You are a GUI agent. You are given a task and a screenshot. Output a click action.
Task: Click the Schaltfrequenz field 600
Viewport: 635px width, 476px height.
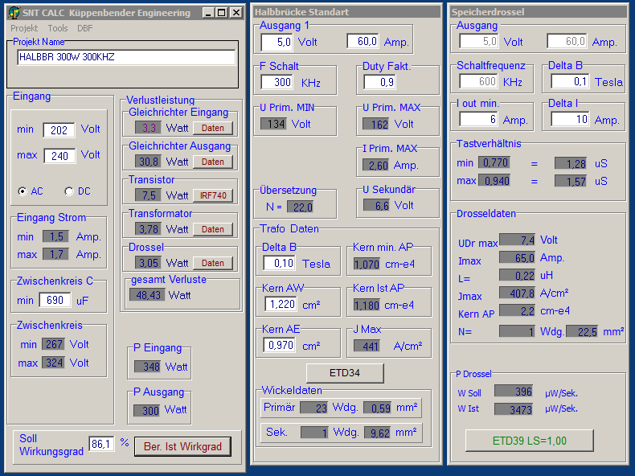(478, 82)
